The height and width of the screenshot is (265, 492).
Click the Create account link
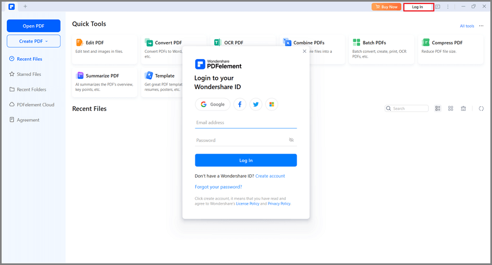[270, 176]
